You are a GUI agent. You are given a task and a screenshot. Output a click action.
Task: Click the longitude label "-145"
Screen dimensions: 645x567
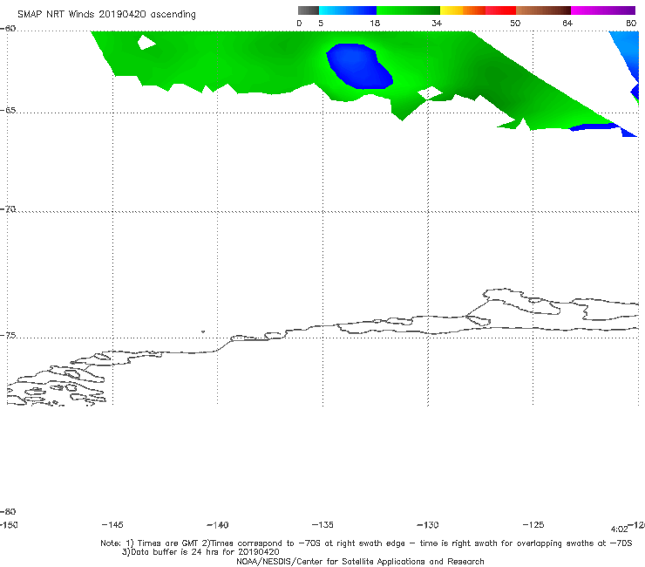[112, 525]
